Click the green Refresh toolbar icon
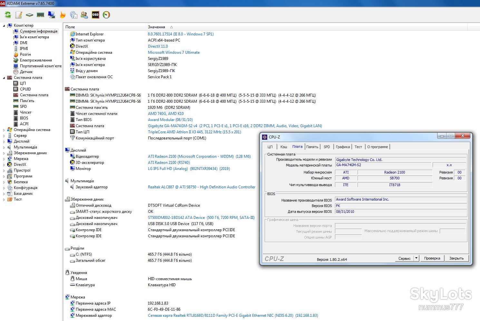 click(8, 15)
